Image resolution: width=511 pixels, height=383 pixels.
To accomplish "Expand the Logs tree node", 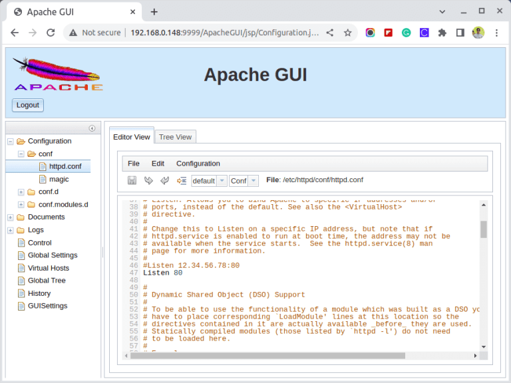I will click(11, 230).
